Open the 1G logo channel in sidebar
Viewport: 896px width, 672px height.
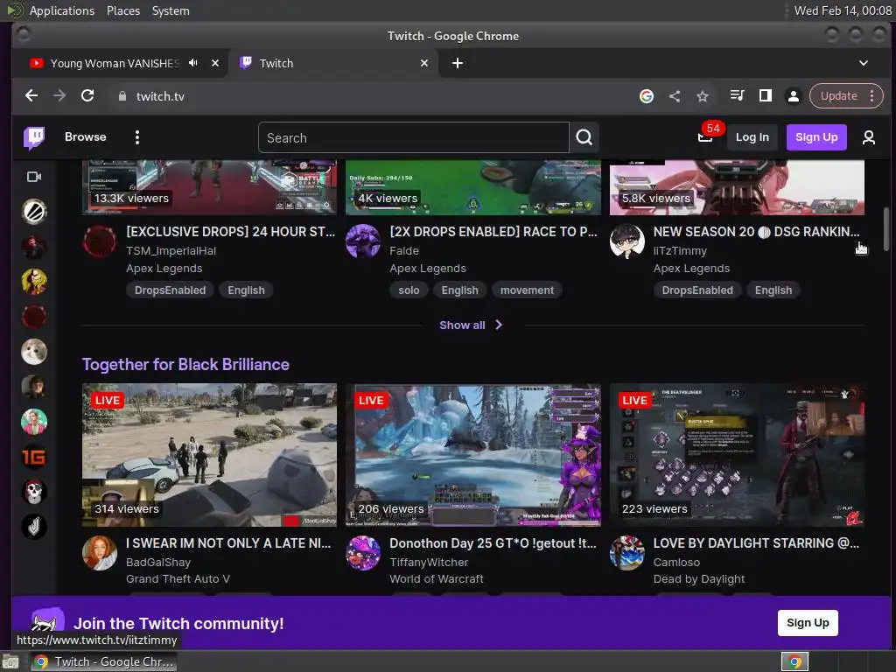click(x=34, y=457)
